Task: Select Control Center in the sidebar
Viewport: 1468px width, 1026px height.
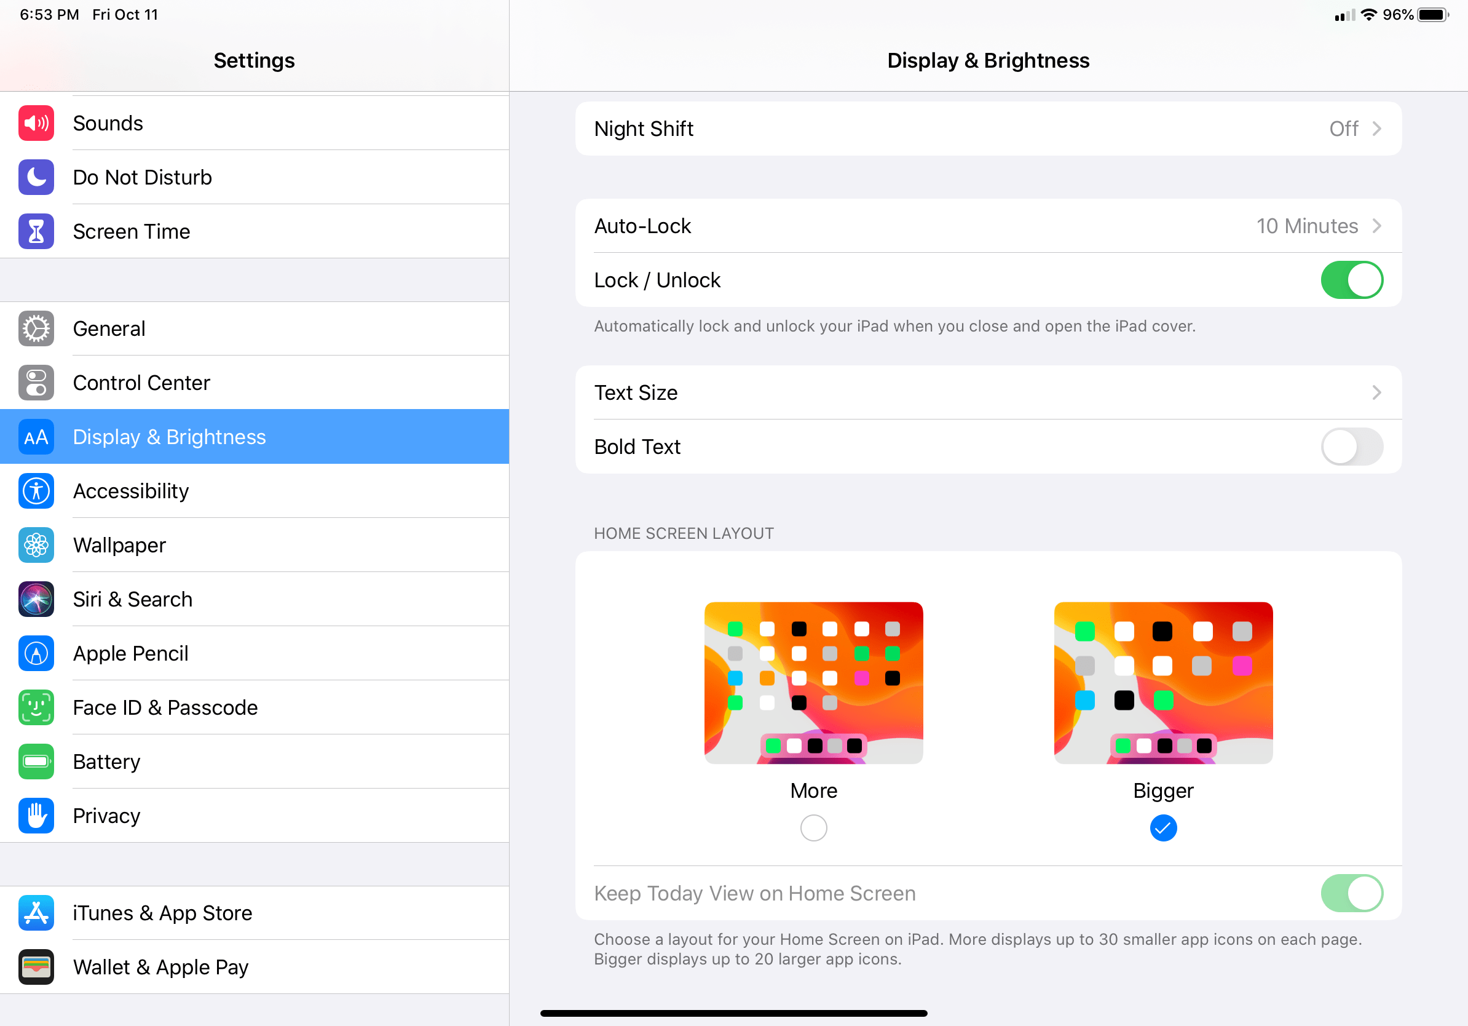Action: 141,383
